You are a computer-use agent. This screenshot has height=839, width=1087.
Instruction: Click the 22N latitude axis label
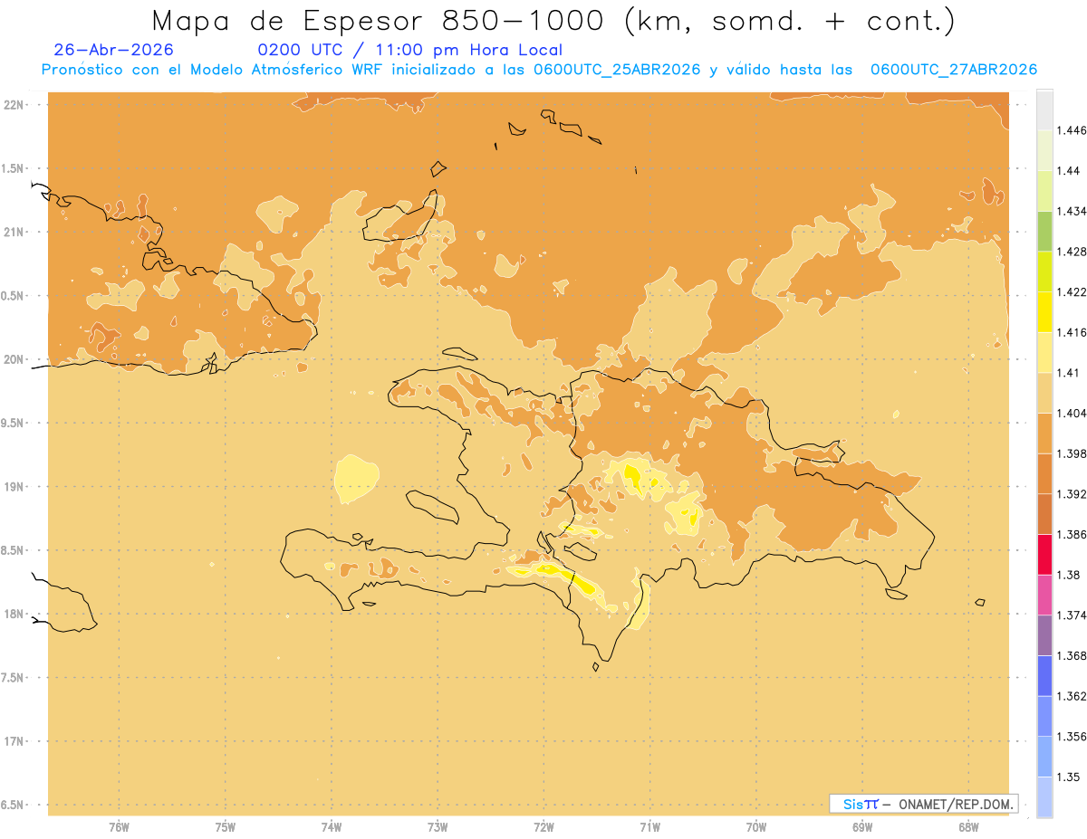[x=14, y=105]
